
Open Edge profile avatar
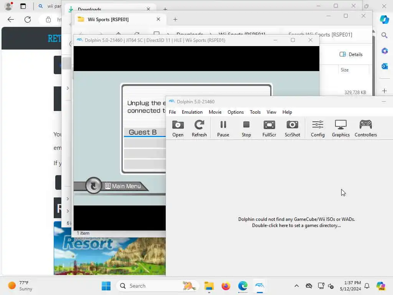(8, 6)
